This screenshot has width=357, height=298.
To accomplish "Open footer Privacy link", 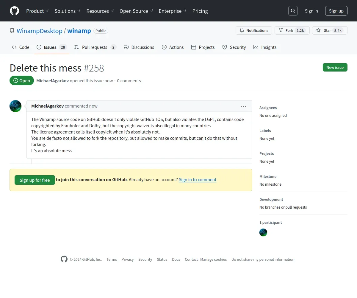I will [128, 259].
